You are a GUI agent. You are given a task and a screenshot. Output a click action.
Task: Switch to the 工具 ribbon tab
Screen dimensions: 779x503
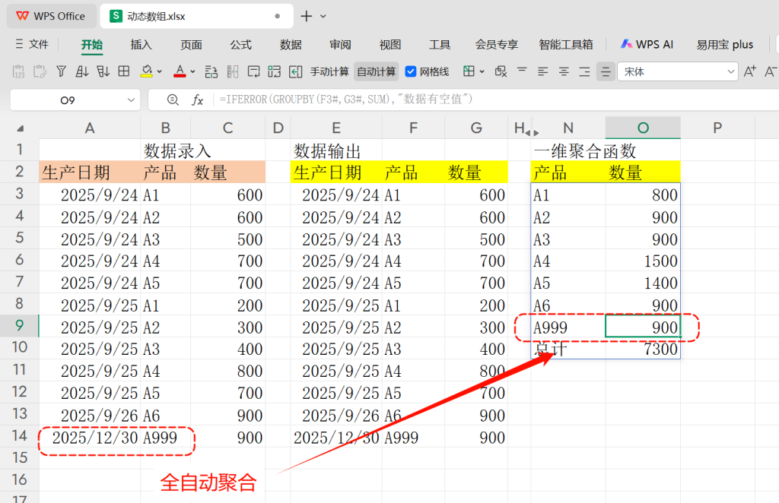pos(440,45)
